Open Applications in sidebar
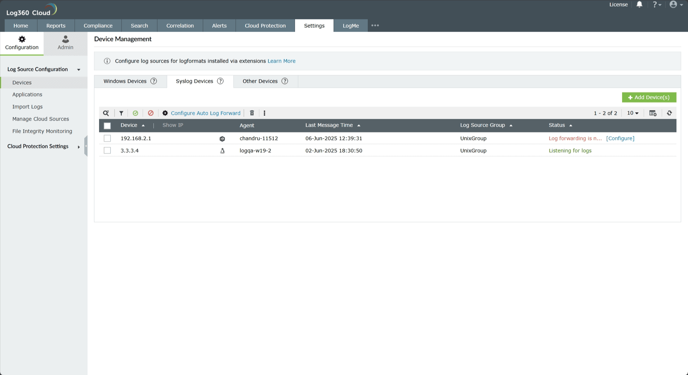Screen dimensions: 688x375 pyautogui.click(x=27, y=94)
